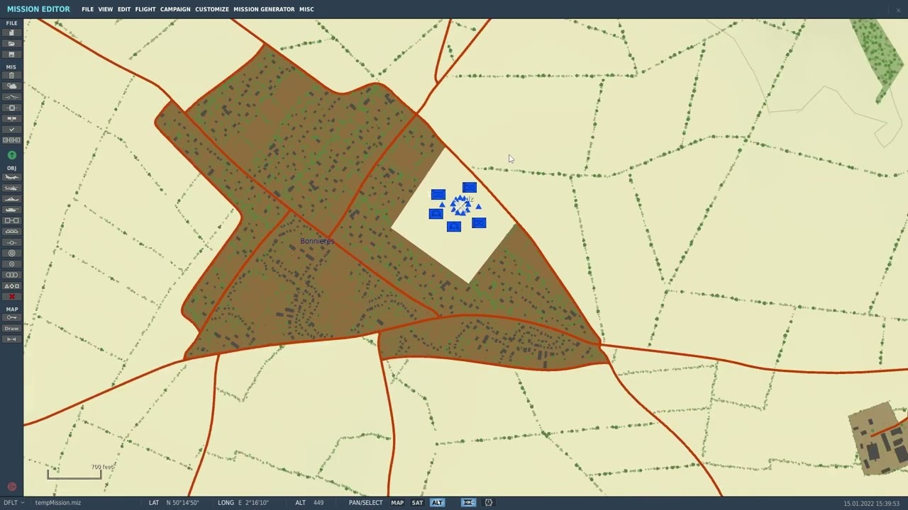The width and height of the screenshot is (908, 510).
Task: Select the ship group placement tool
Action: pos(11,199)
